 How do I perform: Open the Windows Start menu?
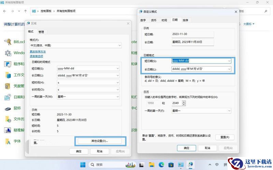83,165
